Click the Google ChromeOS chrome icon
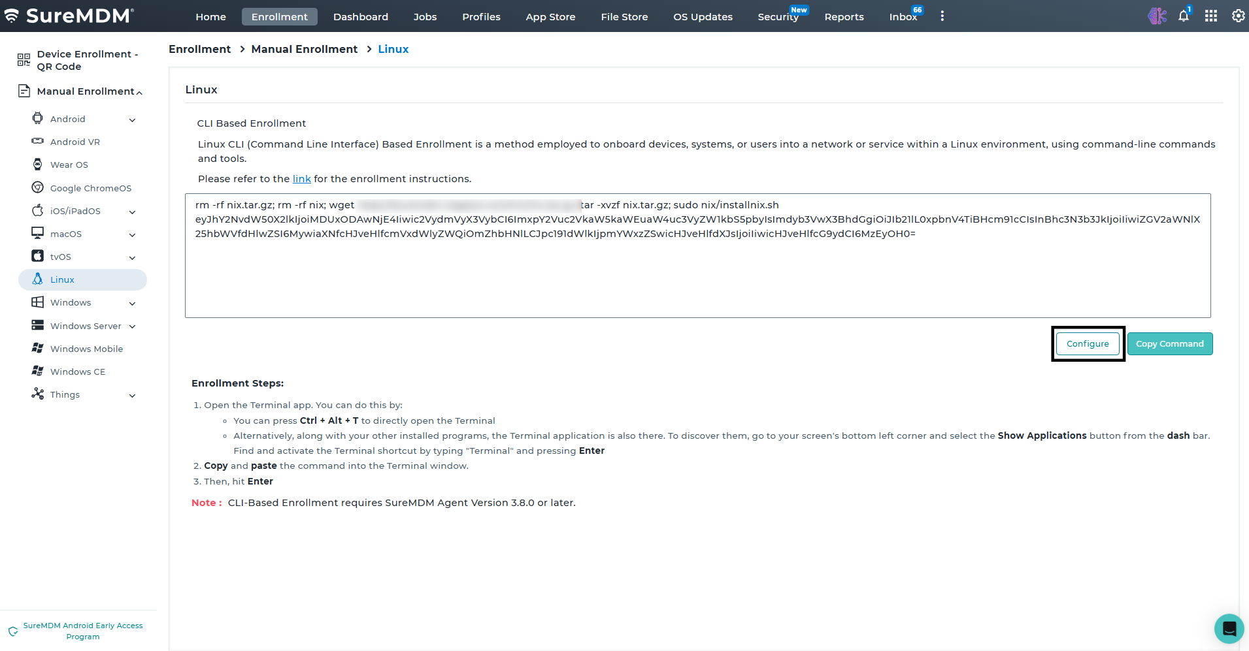The height and width of the screenshot is (651, 1249). pos(38,187)
